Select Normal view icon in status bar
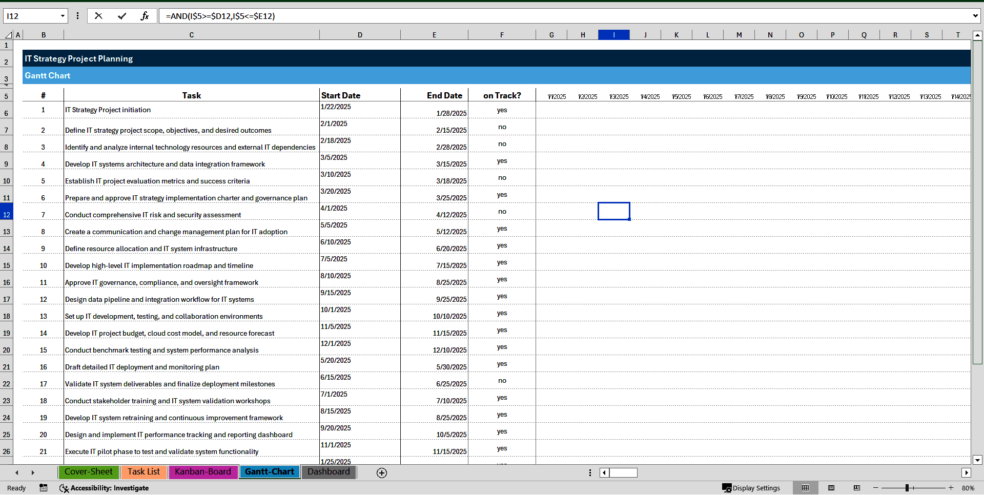 click(x=806, y=488)
